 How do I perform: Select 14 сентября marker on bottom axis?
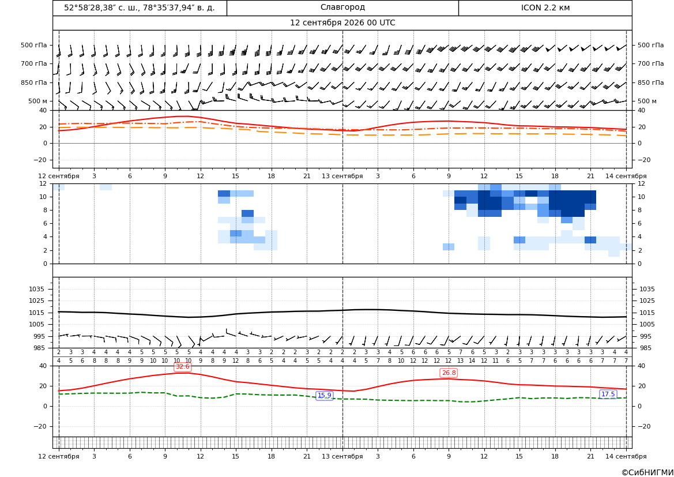[x=626, y=456]
